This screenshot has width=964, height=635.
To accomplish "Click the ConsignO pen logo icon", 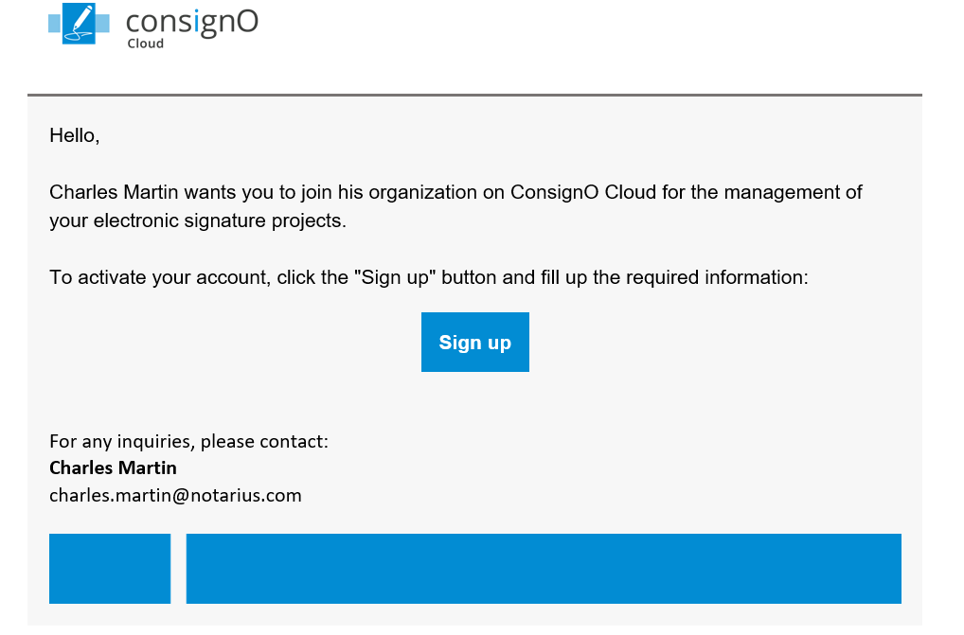I will (80, 24).
